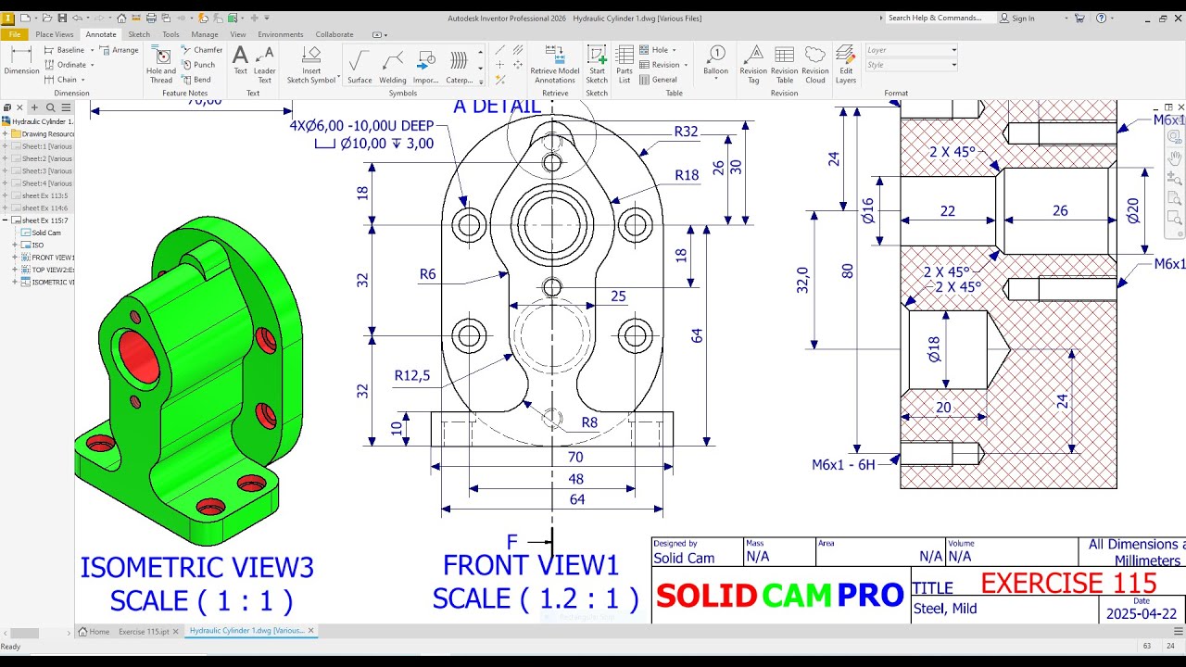1186x667 pixels.
Task: Click the Home tab at bottom
Action: click(94, 631)
